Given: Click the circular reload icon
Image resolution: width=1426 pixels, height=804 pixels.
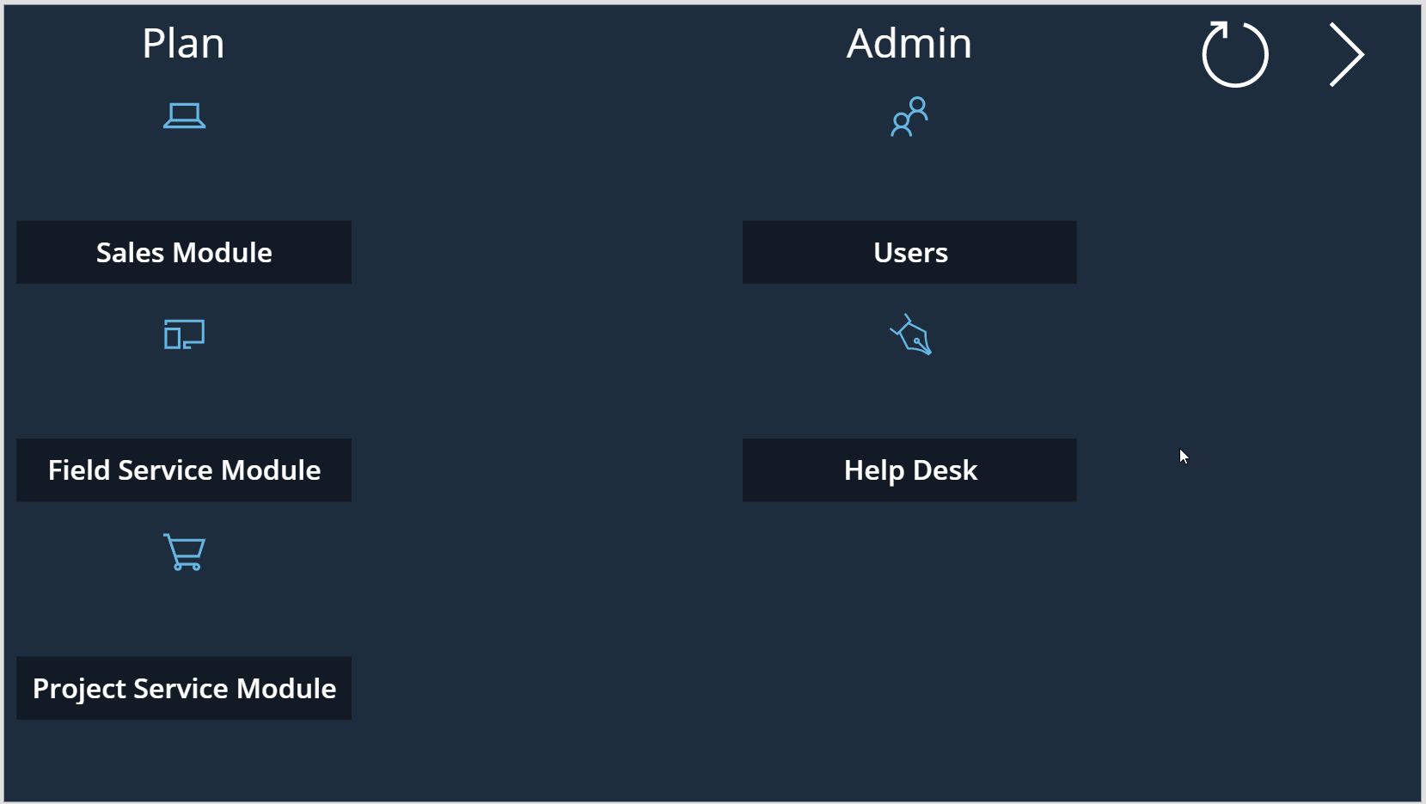Looking at the screenshot, I should (x=1235, y=54).
